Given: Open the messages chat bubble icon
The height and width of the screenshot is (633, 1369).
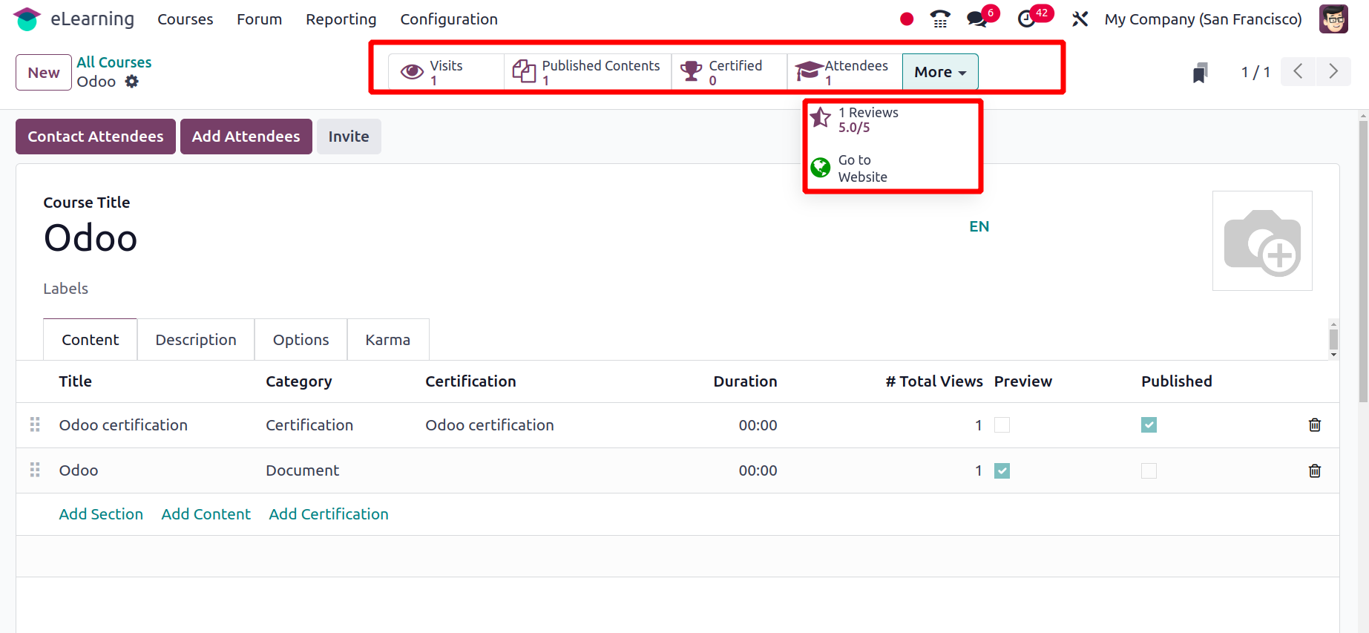Looking at the screenshot, I should click(x=977, y=19).
